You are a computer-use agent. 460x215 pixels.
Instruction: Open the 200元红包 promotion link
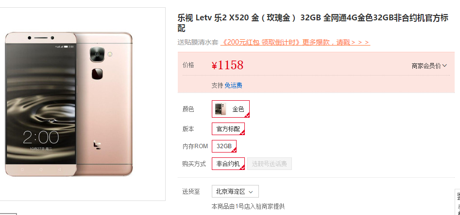pyautogui.click(x=295, y=42)
